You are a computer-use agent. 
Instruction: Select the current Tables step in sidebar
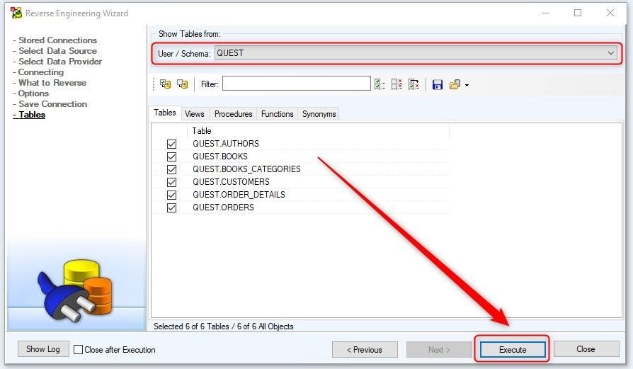pyautogui.click(x=29, y=115)
